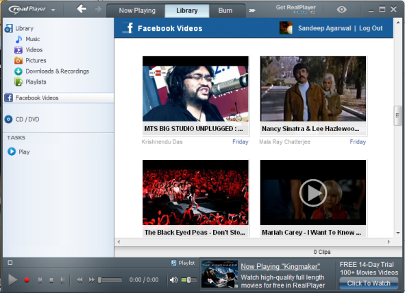The width and height of the screenshot is (405, 293).
Task: Expand the more tabs chevron
Action: (251, 10)
